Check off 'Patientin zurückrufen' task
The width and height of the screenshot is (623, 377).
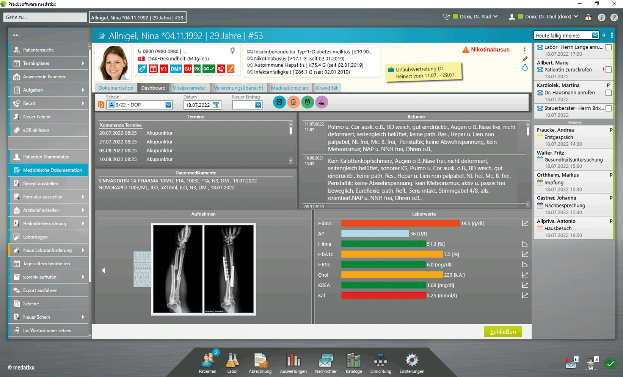(x=608, y=70)
